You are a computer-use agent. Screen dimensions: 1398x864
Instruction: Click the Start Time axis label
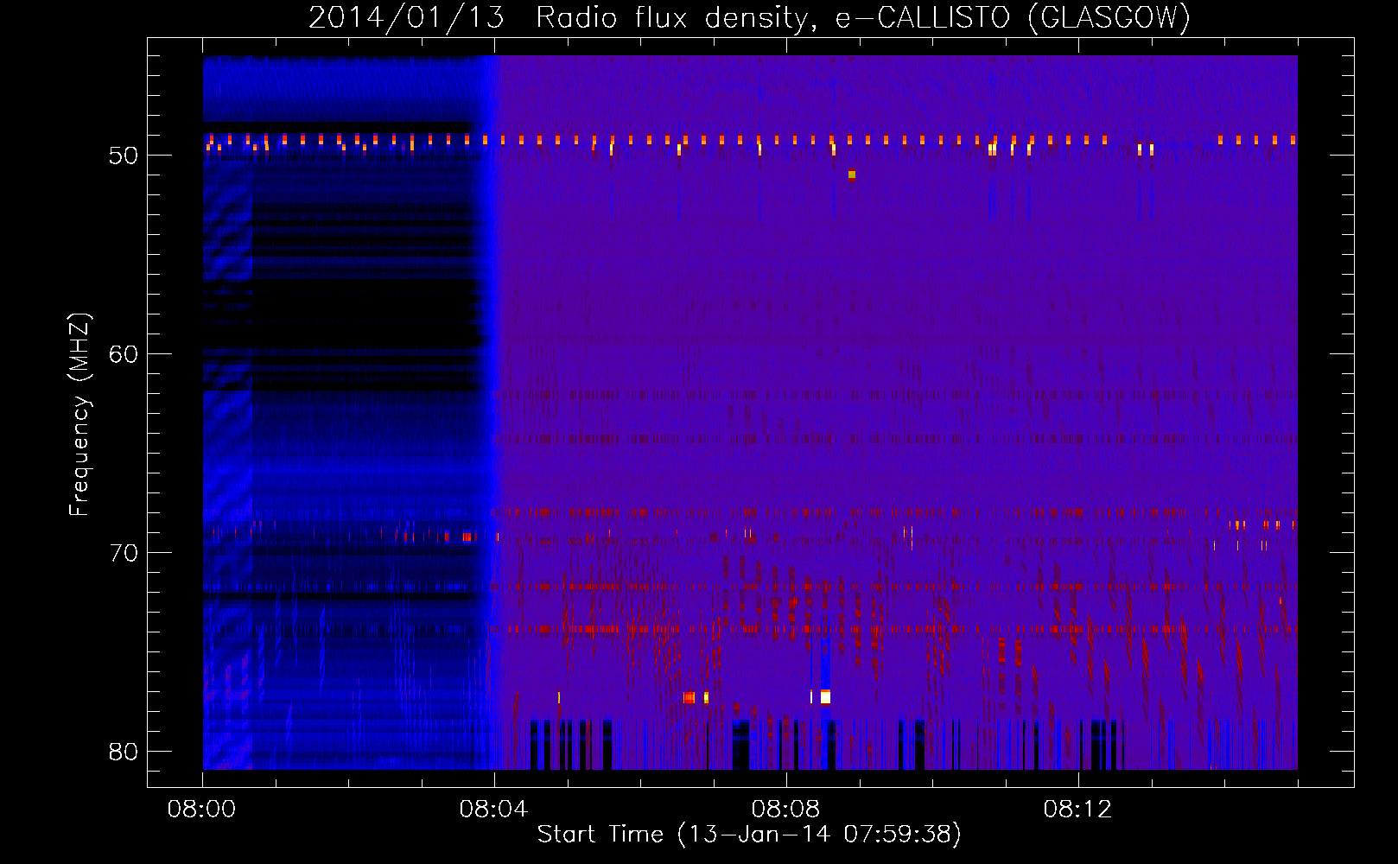[x=749, y=835]
